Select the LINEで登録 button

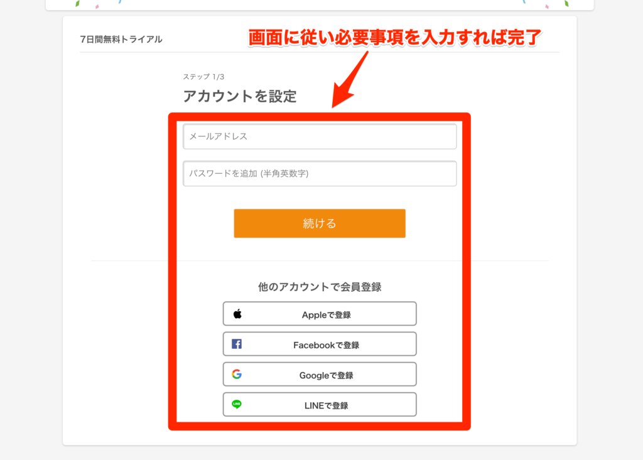point(320,404)
